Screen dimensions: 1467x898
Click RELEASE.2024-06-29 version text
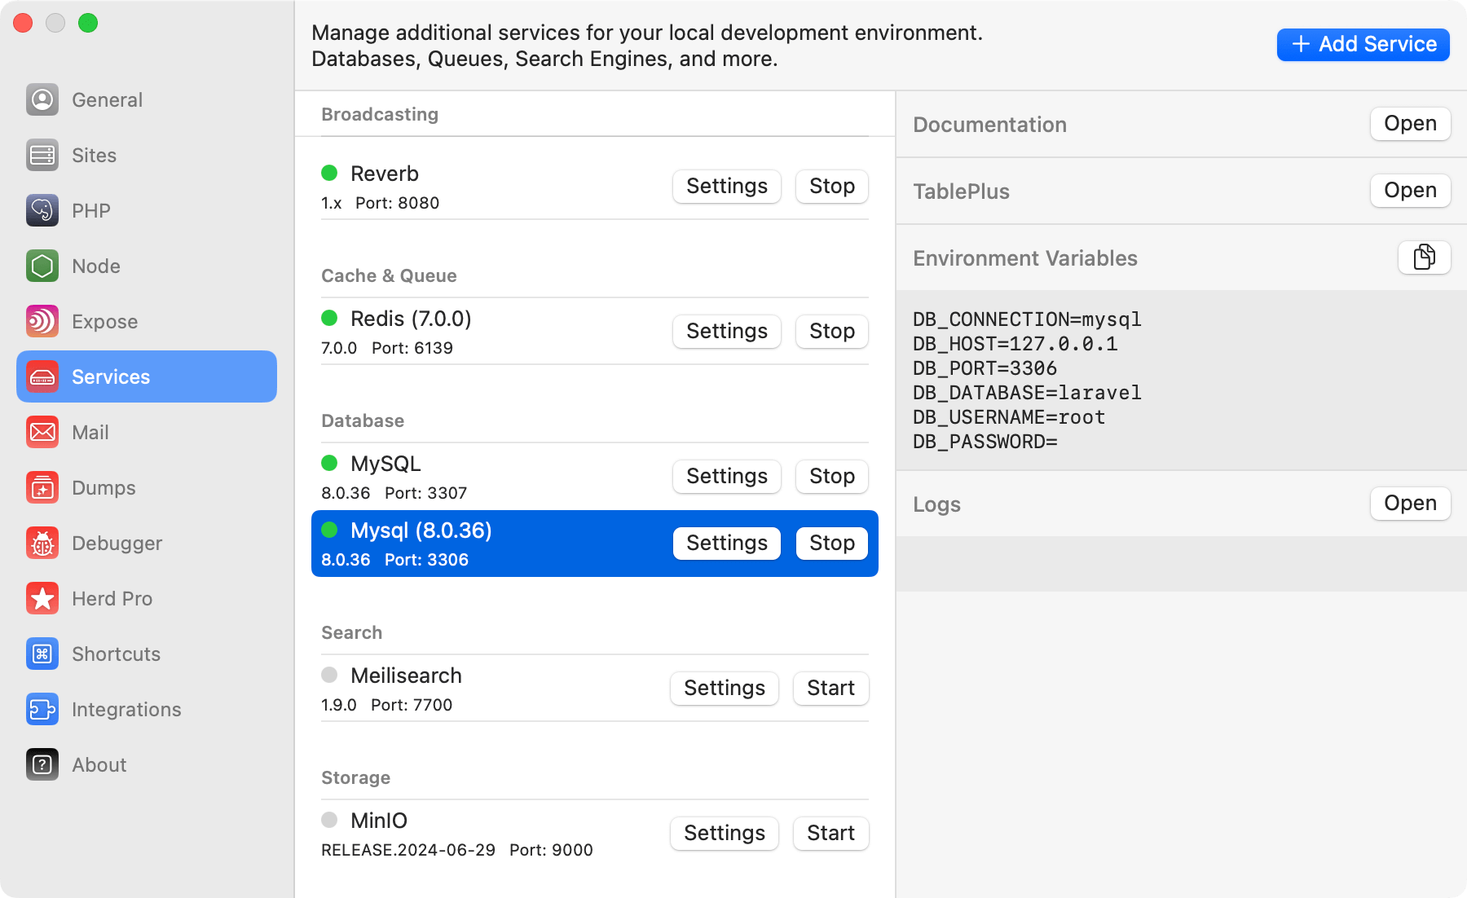coord(408,850)
